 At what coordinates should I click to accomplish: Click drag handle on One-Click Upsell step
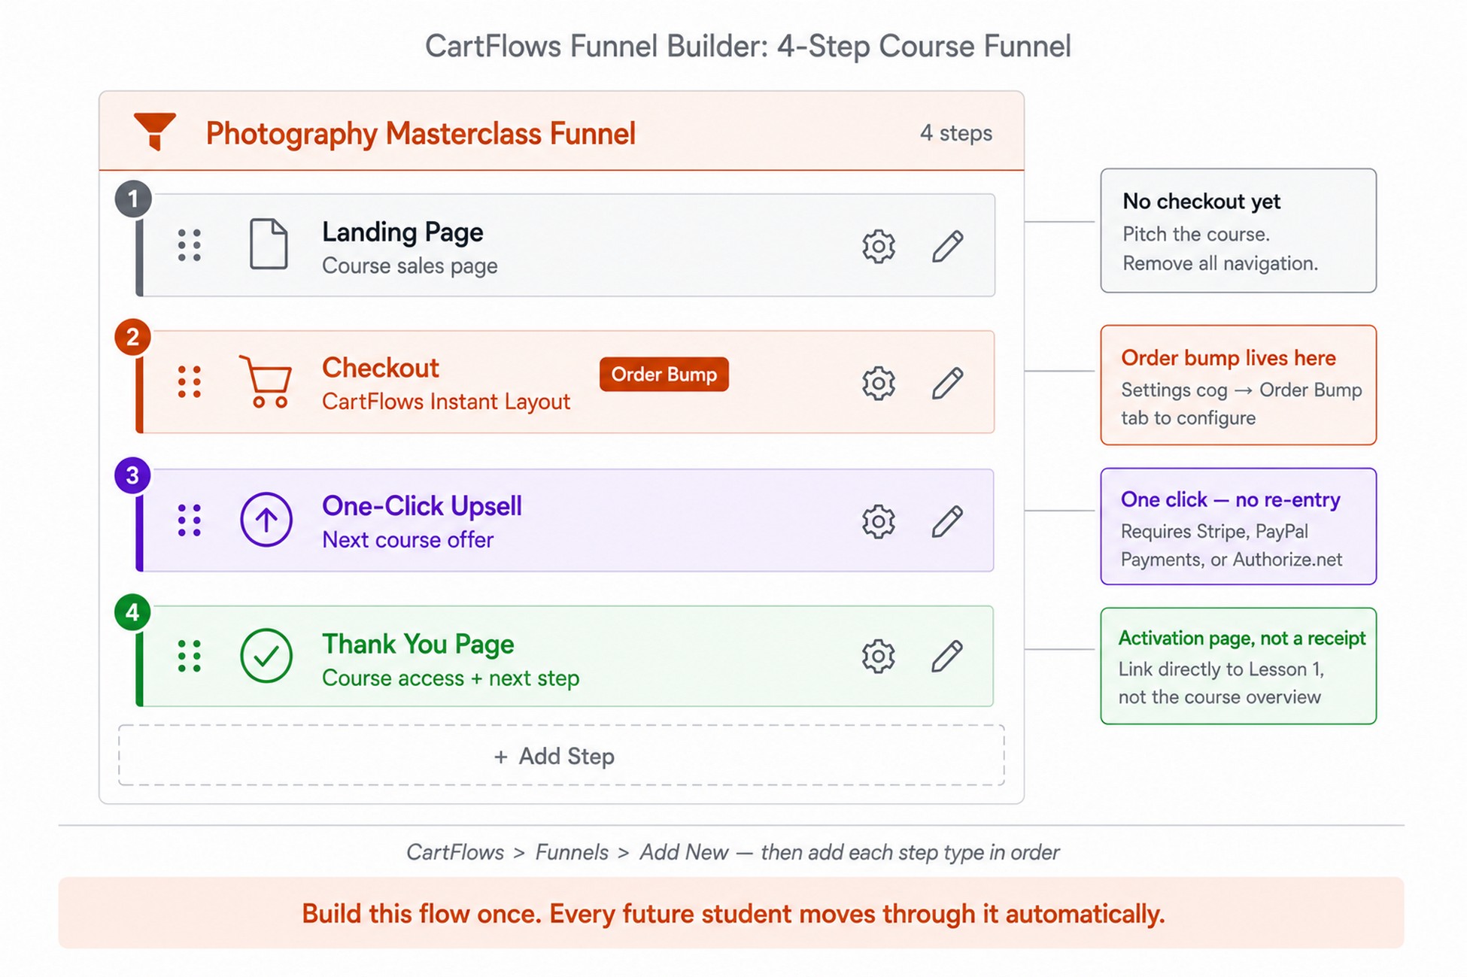pyautogui.click(x=190, y=520)
